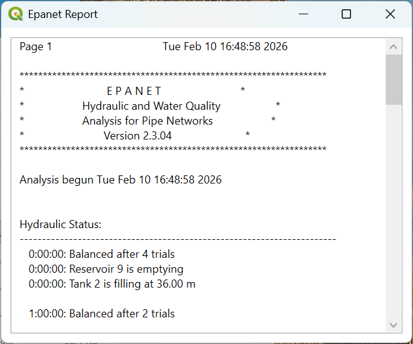This screenshot has width=413, height=344.
Task: Click the empty scrollbar track below the thumb
Action: [393, 211]
